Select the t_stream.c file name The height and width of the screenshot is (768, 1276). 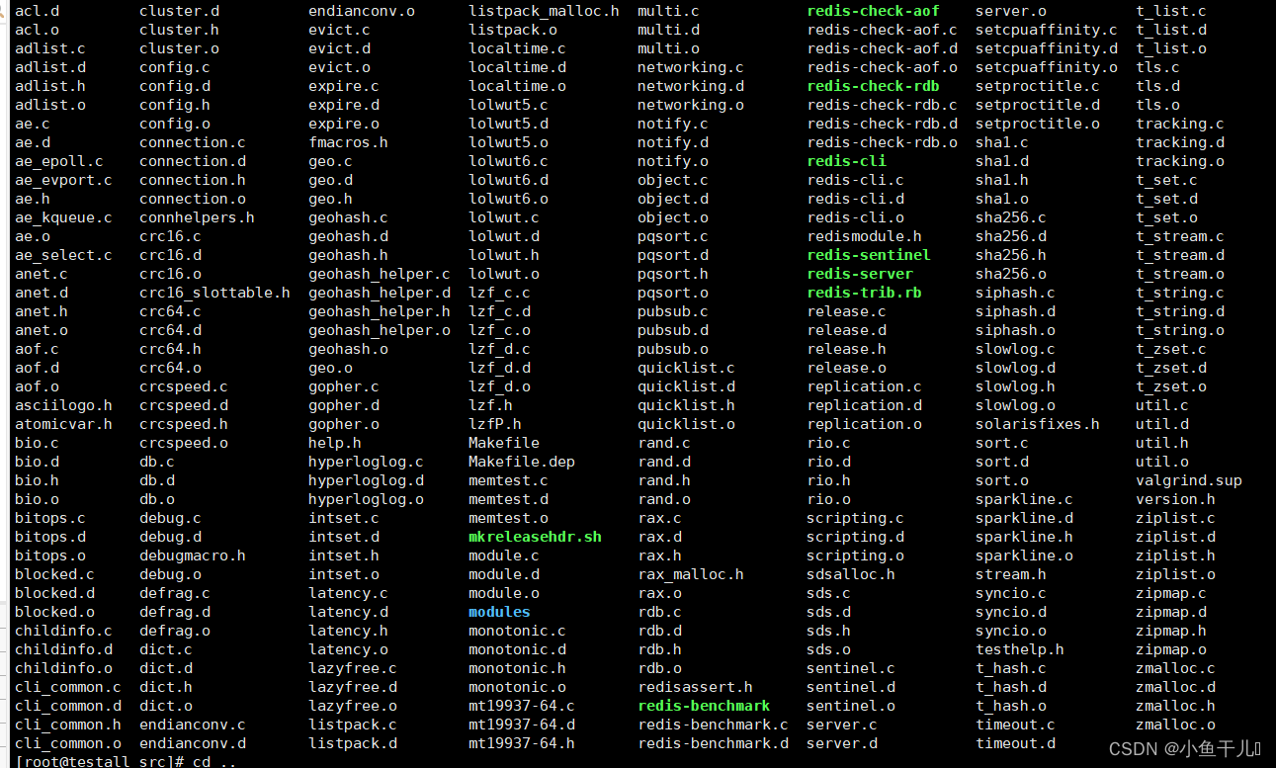tap(1180, 236)
